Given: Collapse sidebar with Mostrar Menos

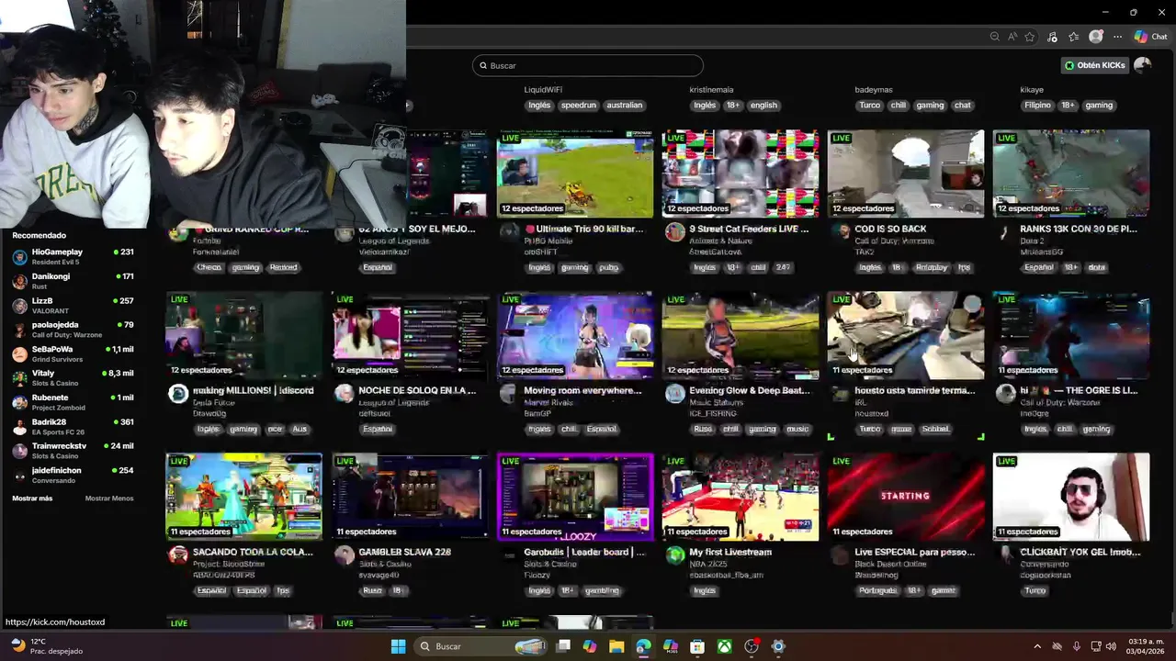Looking at the screenshot, I should click(109, 499).
